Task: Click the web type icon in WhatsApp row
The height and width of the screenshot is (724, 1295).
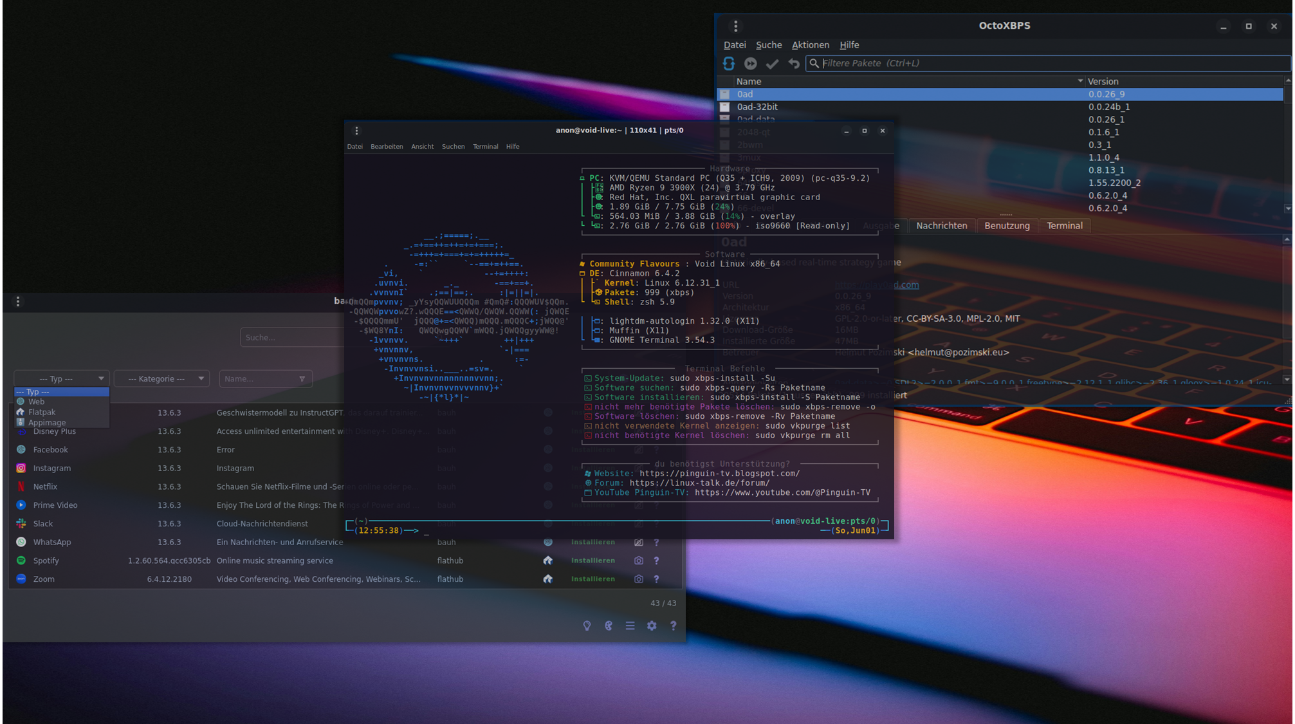Action: tap(548, 543)
